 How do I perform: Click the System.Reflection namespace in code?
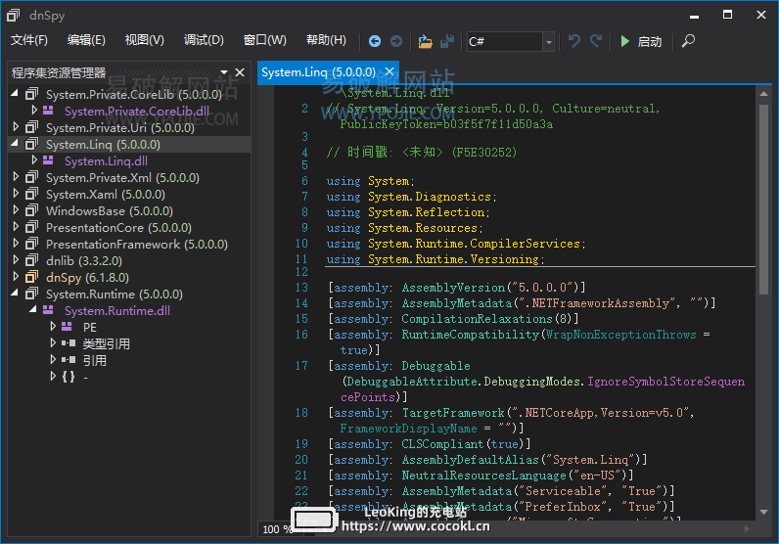point(426,212)
